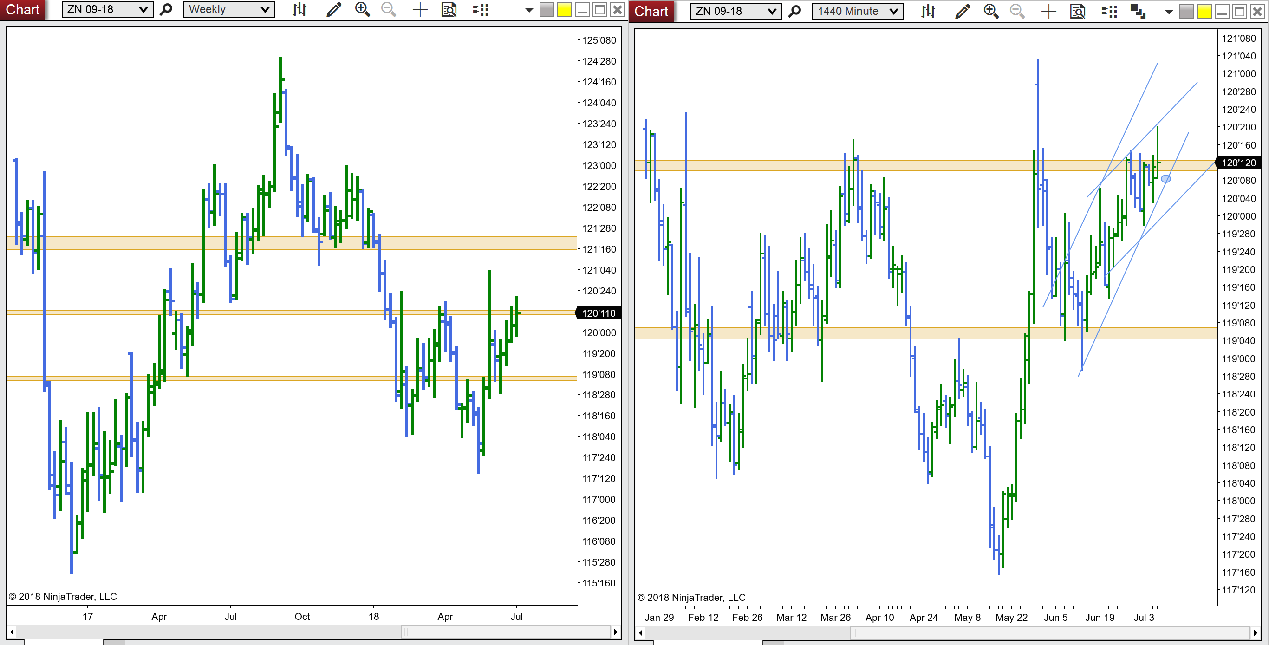Image resolution: width=1269 pixels, height=645 pixels.
Task: Click the Jan 29 date label
Action: pyautogui.click(x=659, y=618)
